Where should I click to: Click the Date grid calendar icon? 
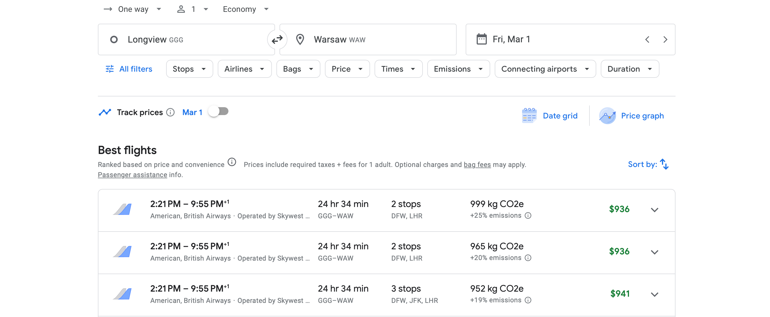click(529, 116)
